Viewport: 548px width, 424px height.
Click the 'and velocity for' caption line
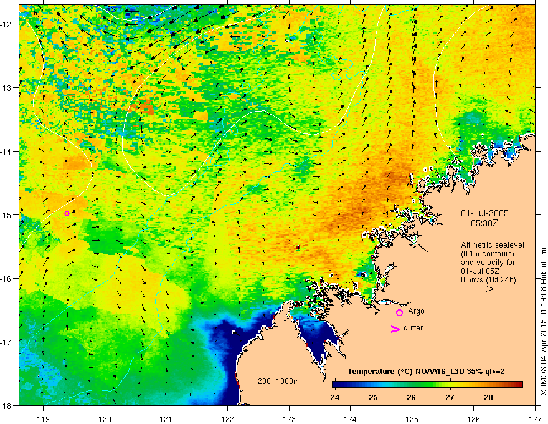(488, 263)
